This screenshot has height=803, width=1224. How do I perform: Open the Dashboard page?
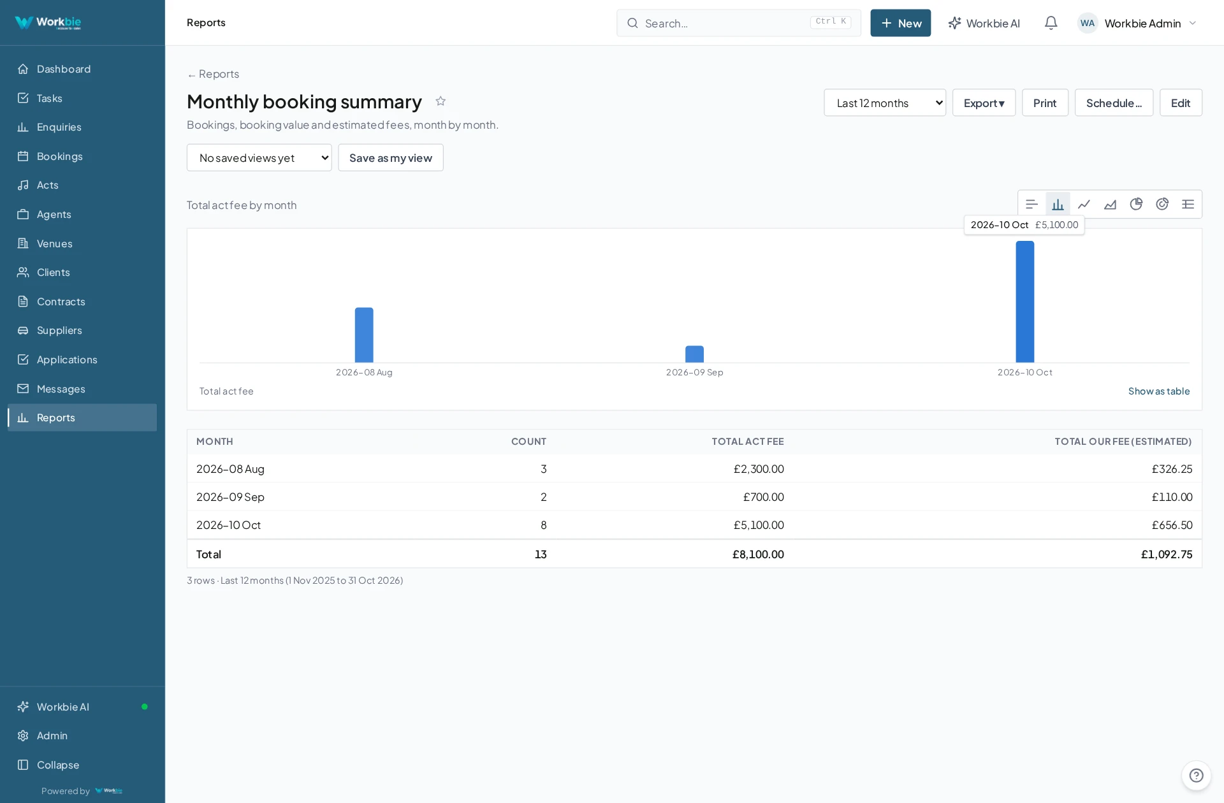[x=82, y=69]
